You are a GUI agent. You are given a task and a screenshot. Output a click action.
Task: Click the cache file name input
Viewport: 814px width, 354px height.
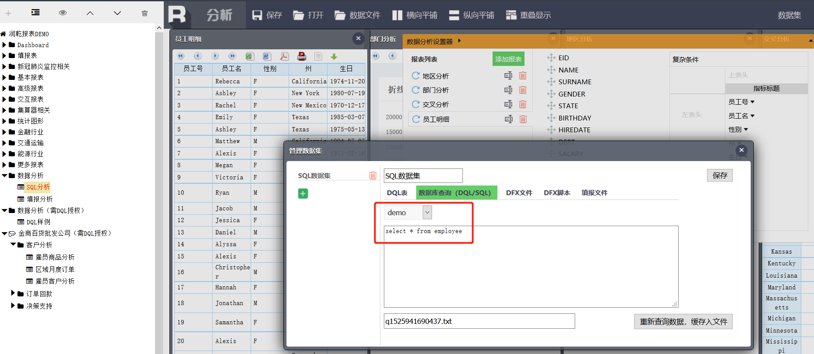pyautogui.click(x=479, y=321)
